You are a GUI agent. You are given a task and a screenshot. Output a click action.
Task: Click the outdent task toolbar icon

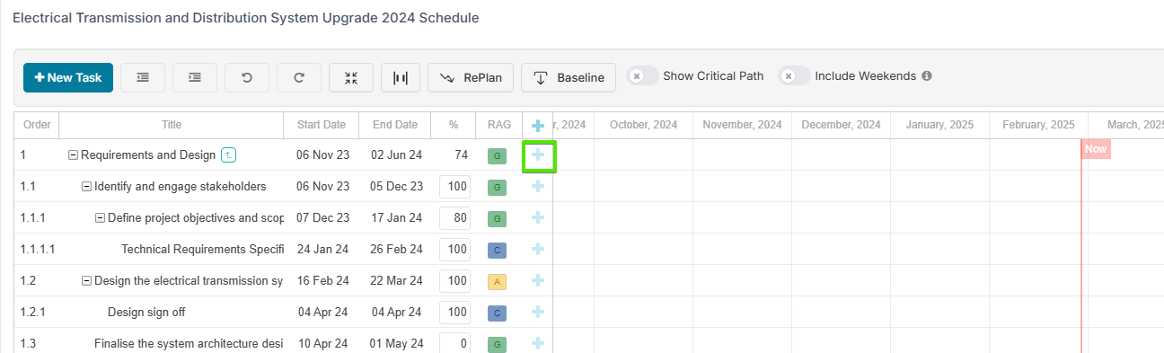tap(143, 78)
